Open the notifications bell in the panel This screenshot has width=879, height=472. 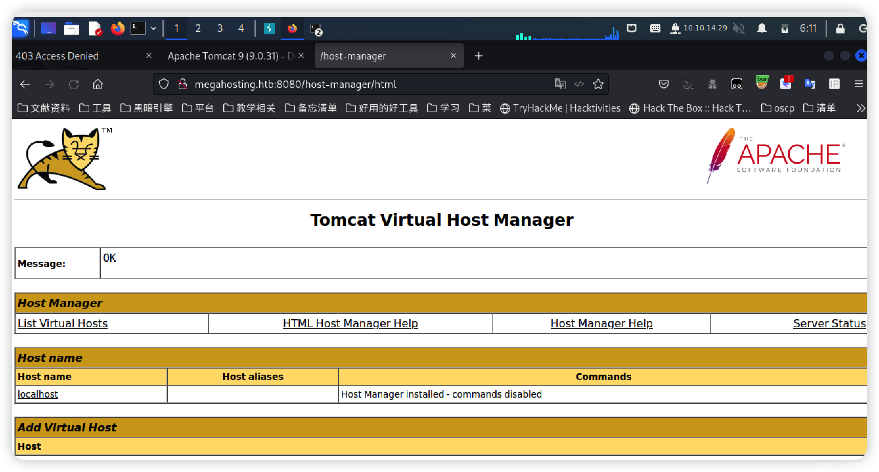pyautogui.click(x=762, y=28)
